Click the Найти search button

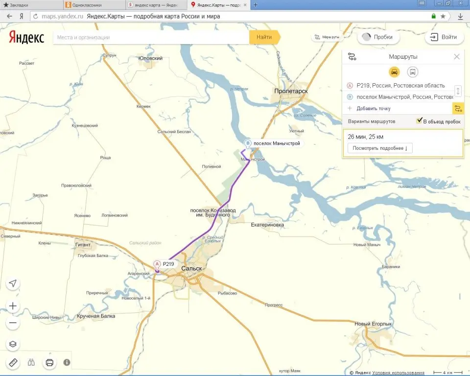[264, 37]
